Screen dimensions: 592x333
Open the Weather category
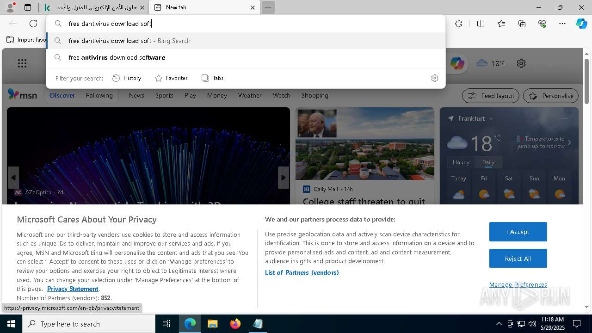[x=250, y=95]
